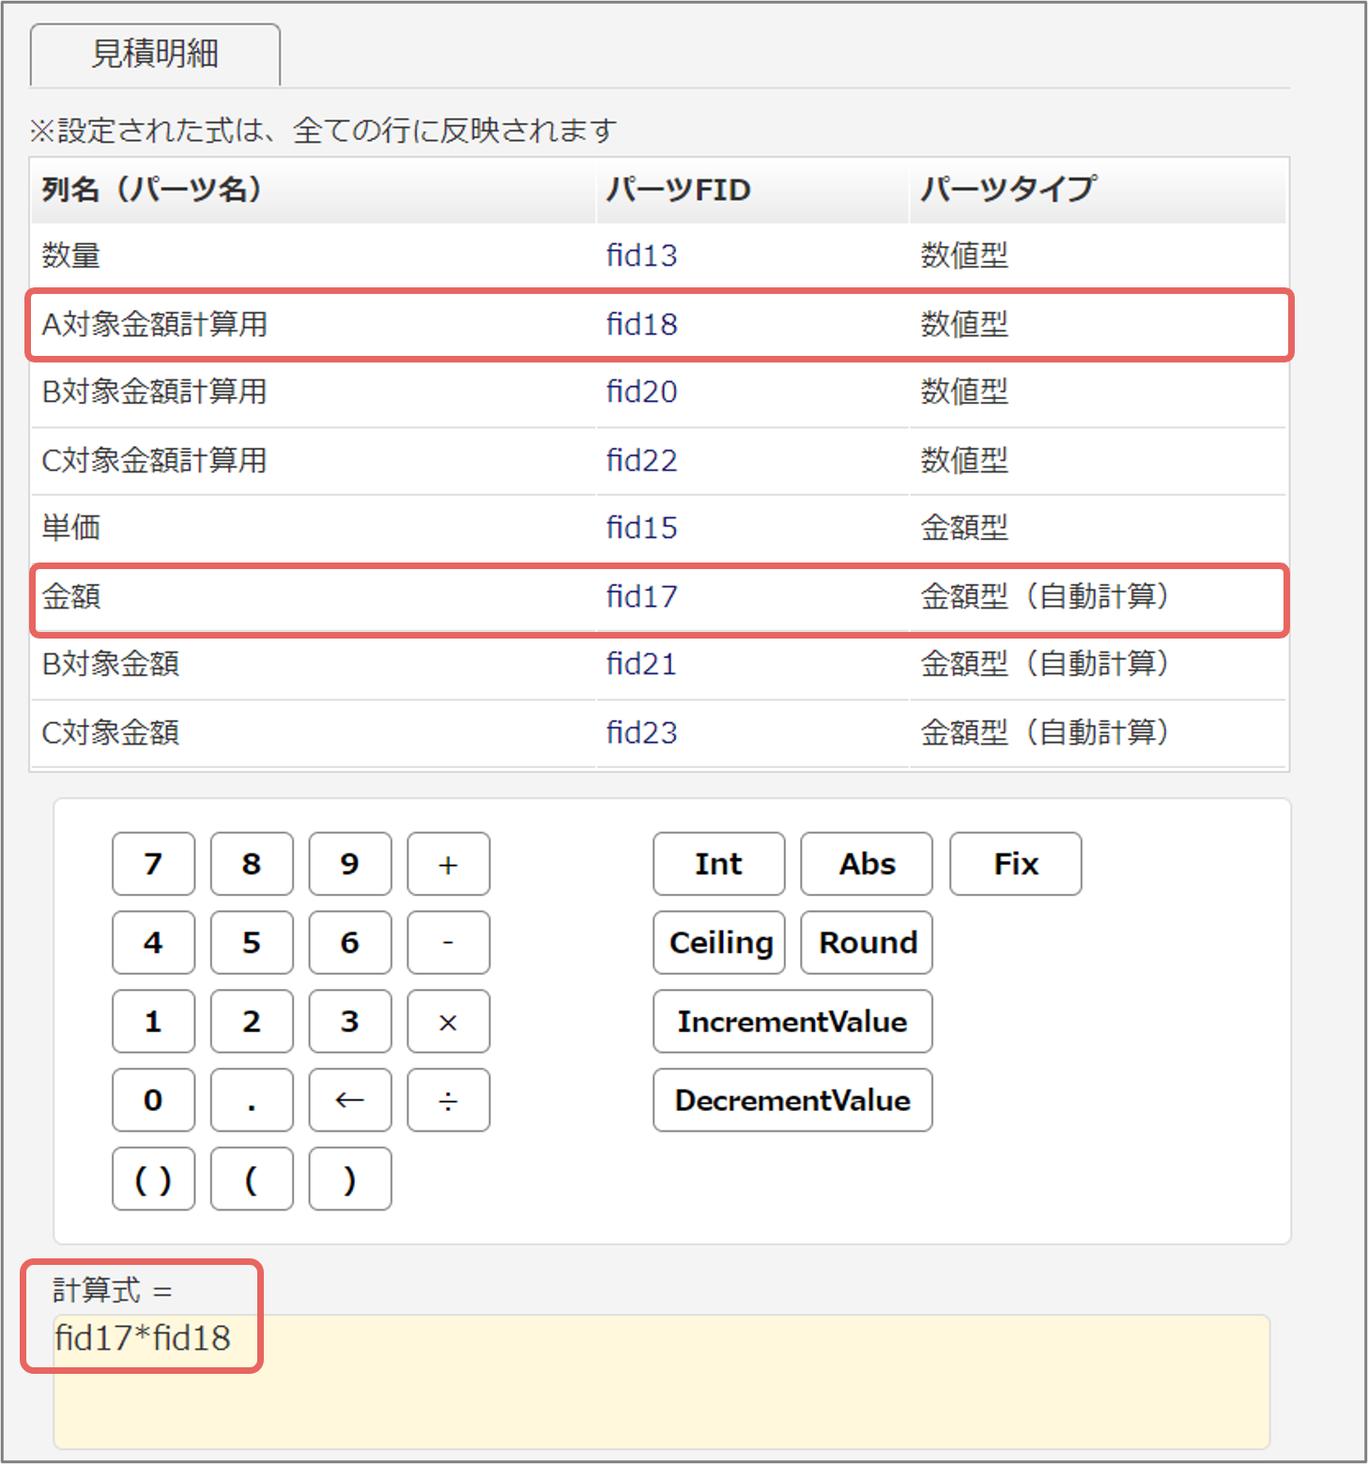Click 金額型 type in 単価 row
This screenshot has width=1368, height=1464.
coord(964,528)
